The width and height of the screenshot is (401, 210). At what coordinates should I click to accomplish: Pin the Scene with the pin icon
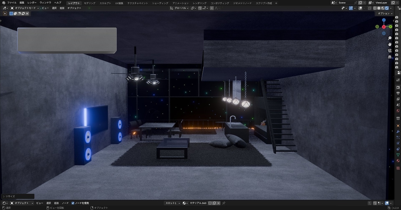pyautogui.click(x=356, y=3)
